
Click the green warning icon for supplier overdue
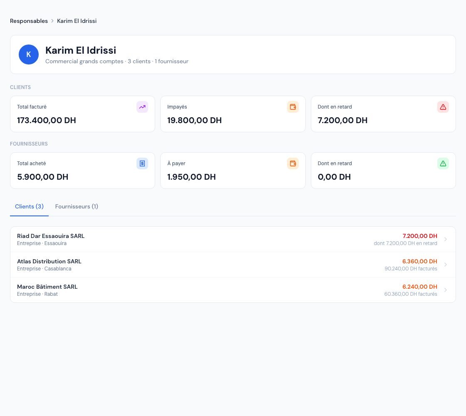(443, 163)
